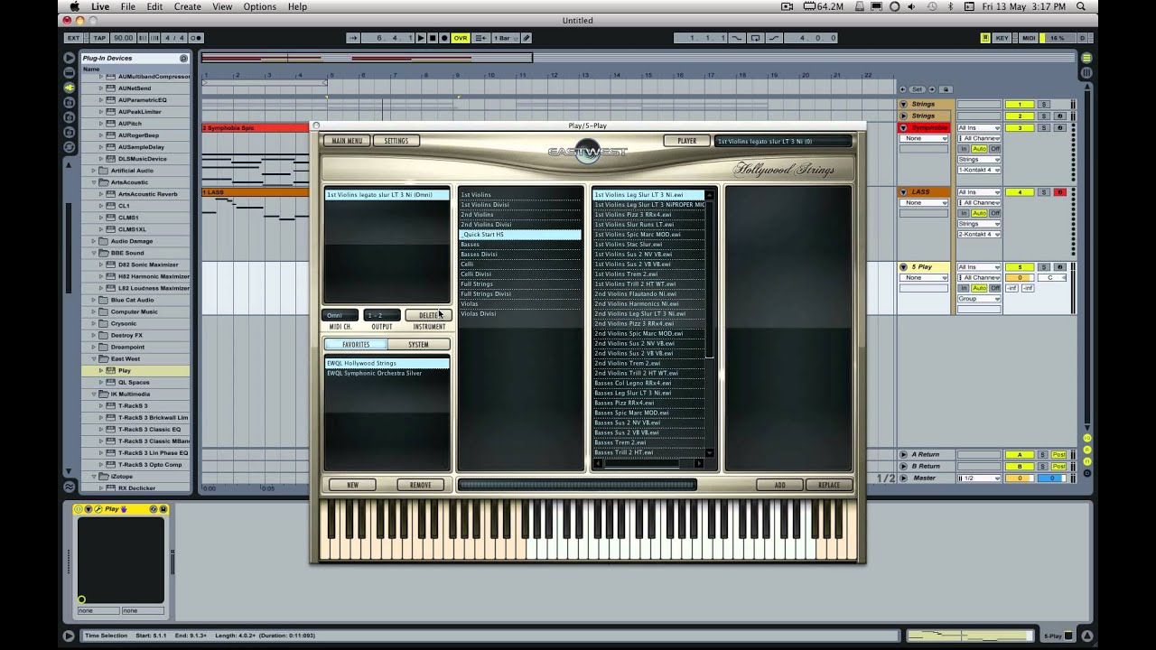This screenshot has width=1156, height=650.
Task: Click the Follow arrow icon in transport
Action: (353, 38)
